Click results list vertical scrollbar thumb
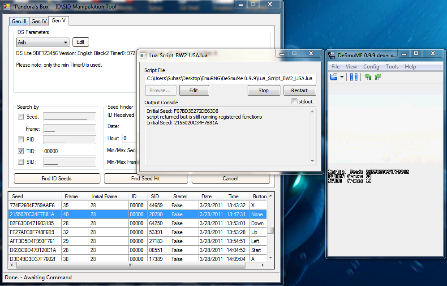The height and width of the screenshot is (286, 447). tap(270, 230)
